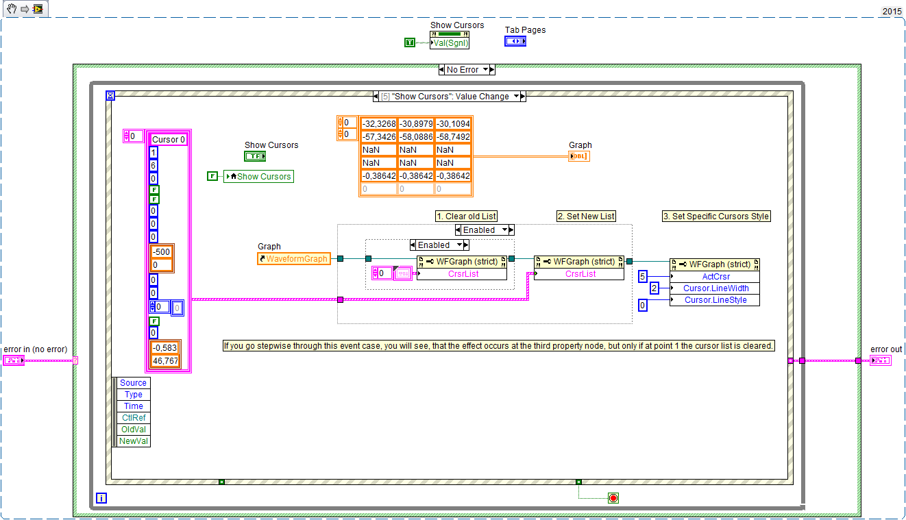Click the WFGraph (strict) header above ActCrsr
This screenshot has height=520, width=906.
[x=715, y=264]
